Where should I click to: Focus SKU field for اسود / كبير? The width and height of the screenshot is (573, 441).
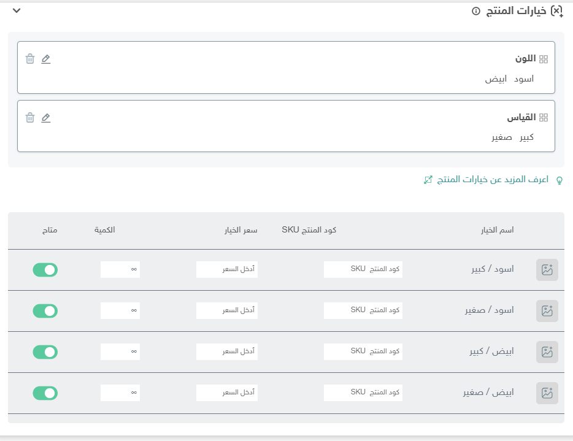pyautogui.click(x=363, y=270)
